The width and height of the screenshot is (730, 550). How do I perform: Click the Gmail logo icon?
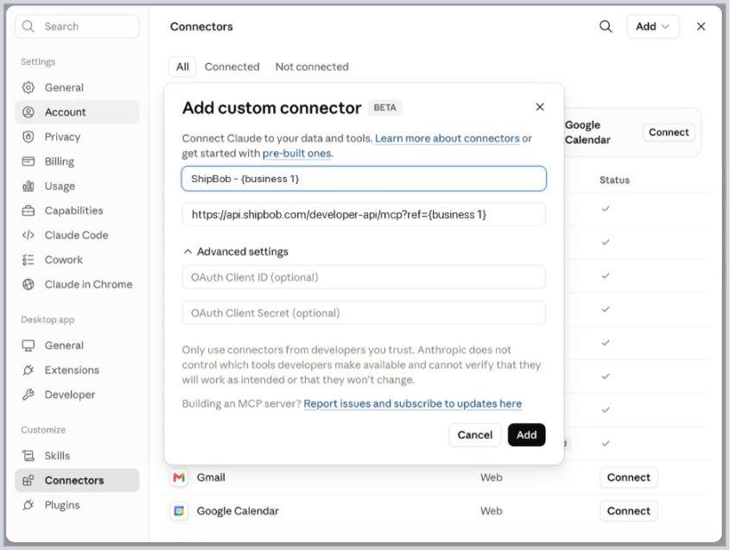coord(179,477)
